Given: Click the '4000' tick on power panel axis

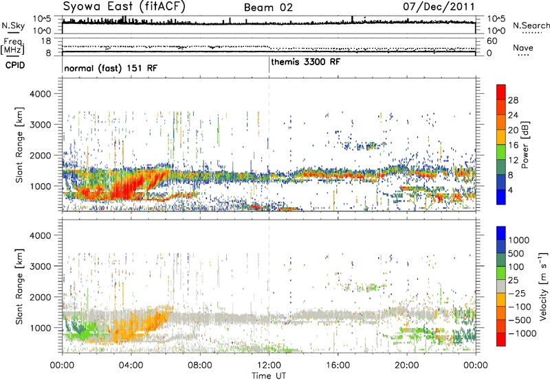Looking at the screenshot, I should [40, 94].
